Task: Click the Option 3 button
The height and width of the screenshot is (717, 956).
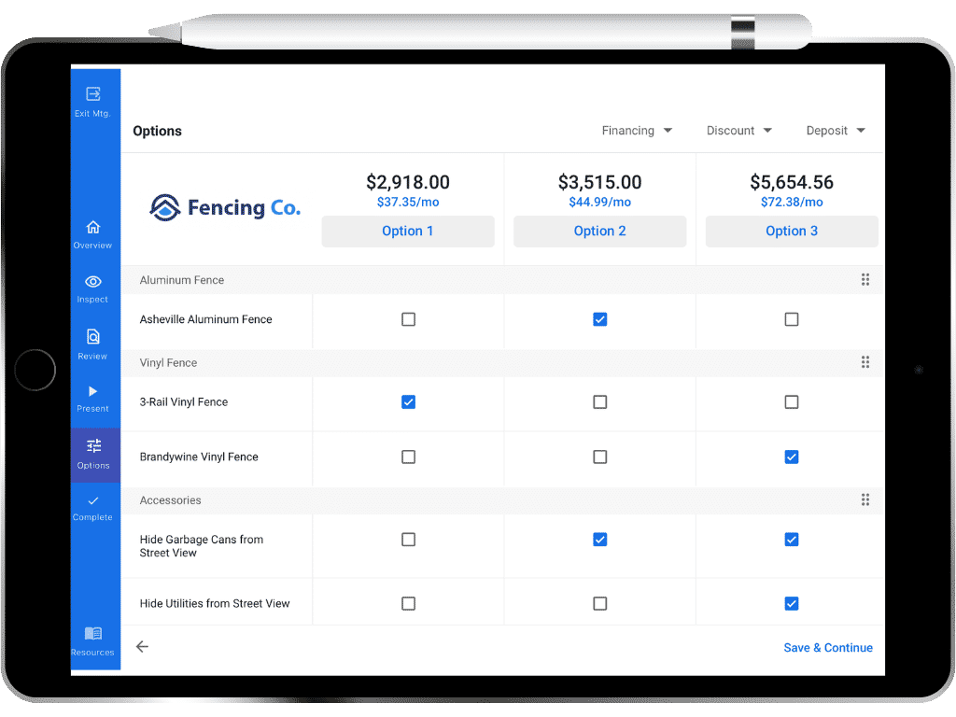Action: coord(792,232)
